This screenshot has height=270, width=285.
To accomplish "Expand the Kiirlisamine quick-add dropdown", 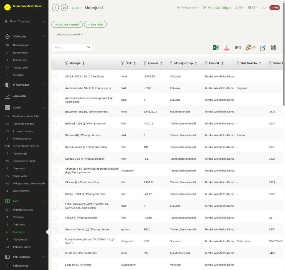I will [188, 8].
